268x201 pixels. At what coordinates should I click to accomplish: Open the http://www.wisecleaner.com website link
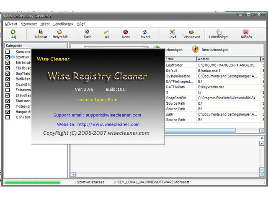[x=108, y=124]
